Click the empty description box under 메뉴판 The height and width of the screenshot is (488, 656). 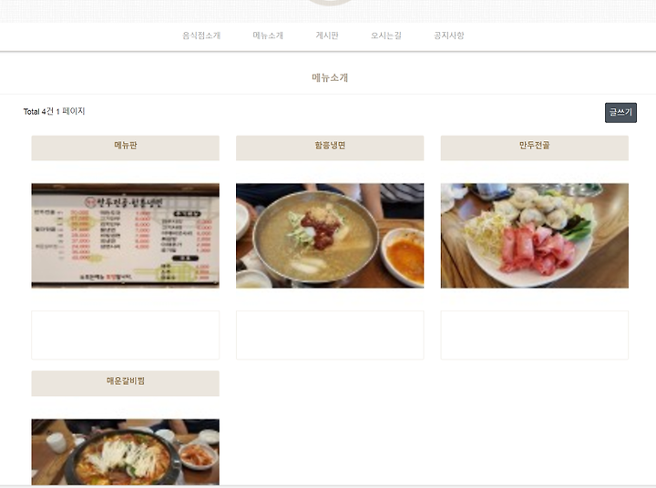[x=125, y=335]
